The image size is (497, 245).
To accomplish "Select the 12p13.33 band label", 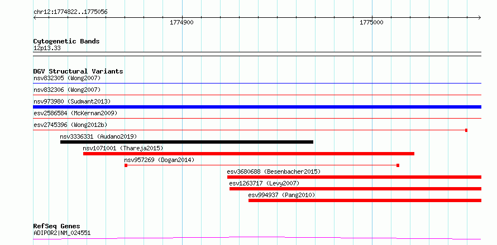I will pos(47,48).
